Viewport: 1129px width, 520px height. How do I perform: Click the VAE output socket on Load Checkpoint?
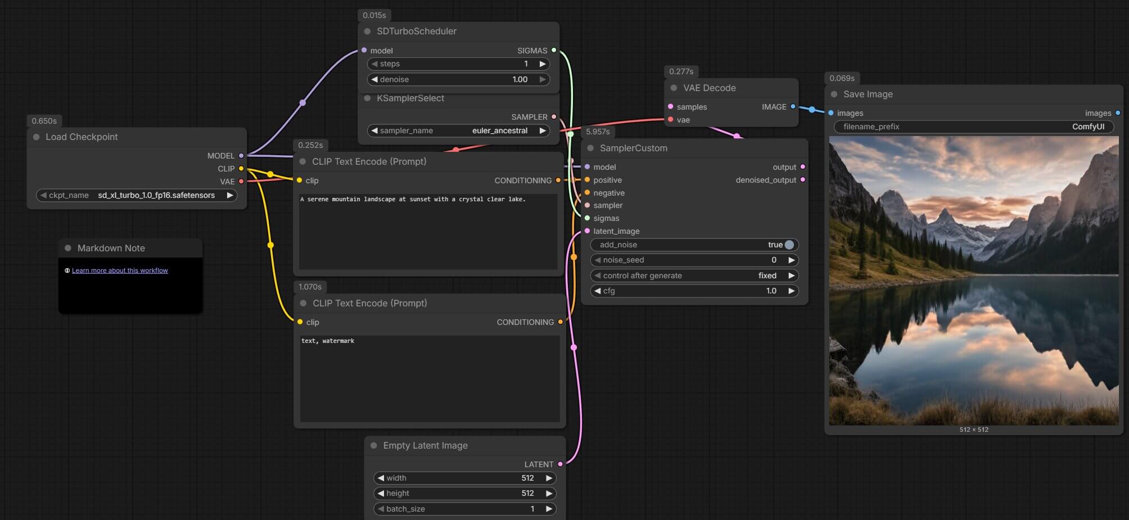point(241,182)
